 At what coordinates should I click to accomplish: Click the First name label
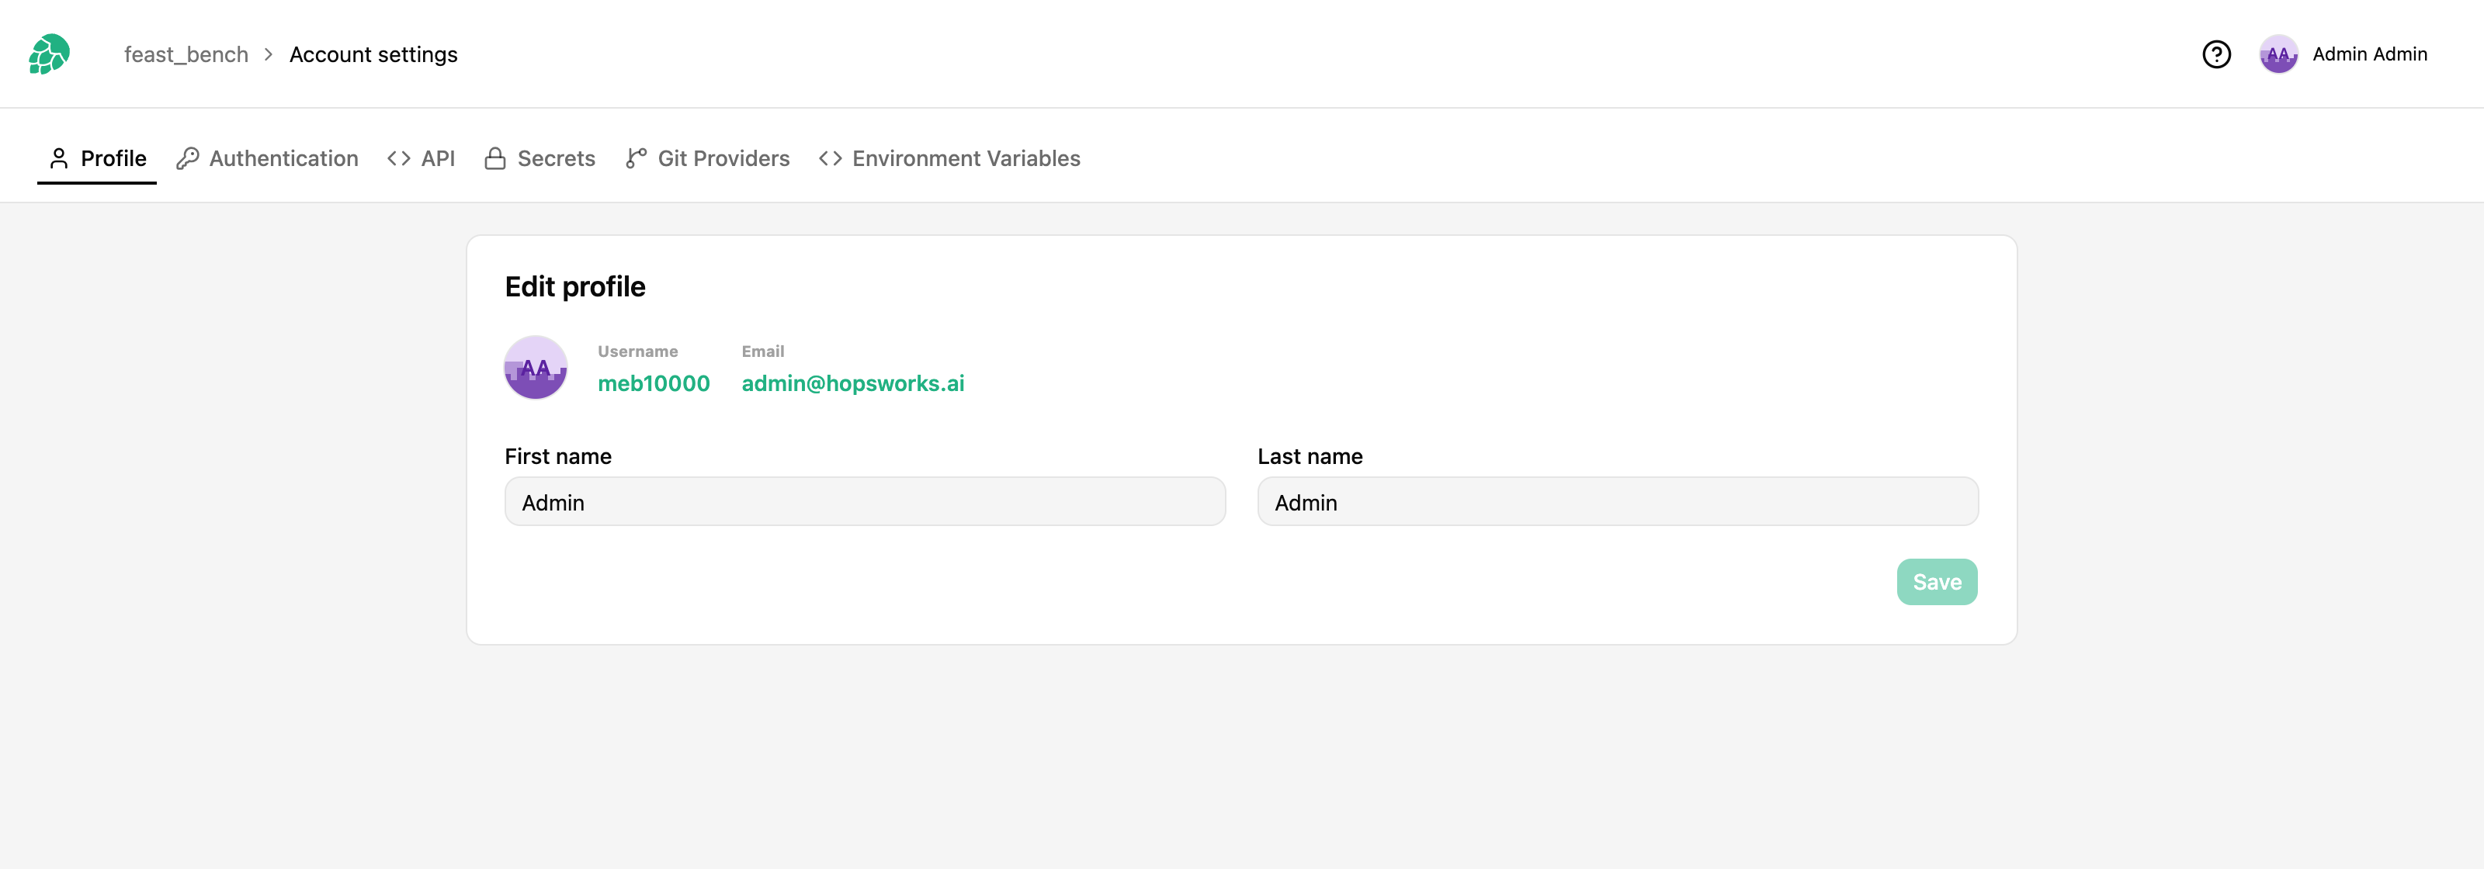pyautogui.click(x=558, y=457)
